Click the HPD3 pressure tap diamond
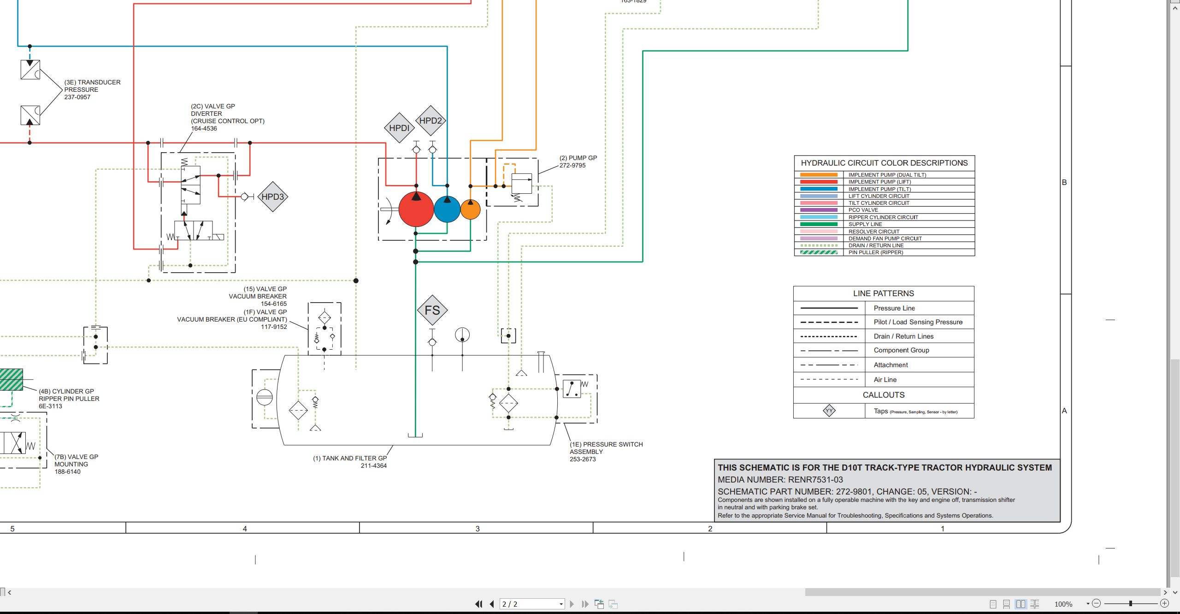1180x614 pixels. (x=272, y=197)
